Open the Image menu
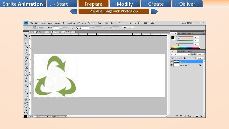 tap(43, 23)
